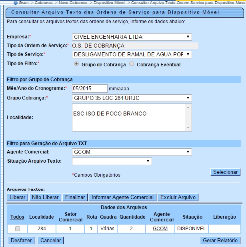Viewport: 246px width, 247px height.
Task: Check the checkbox for Localidade 284 row
Action: [x=17, y=229]
